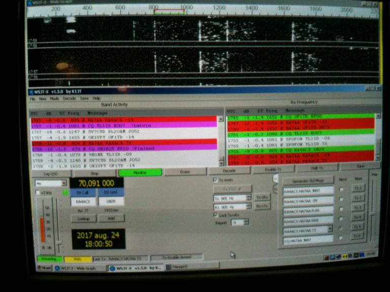Click the Tx 6 now button
390x292 pixels.
click(x=358, y=236)
